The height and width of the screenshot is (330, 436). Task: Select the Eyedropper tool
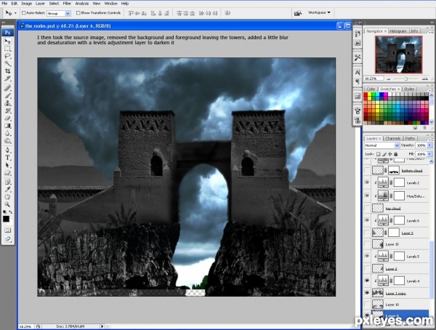7,190
